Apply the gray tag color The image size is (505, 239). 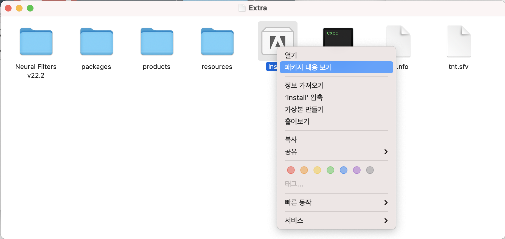(370, 170)
